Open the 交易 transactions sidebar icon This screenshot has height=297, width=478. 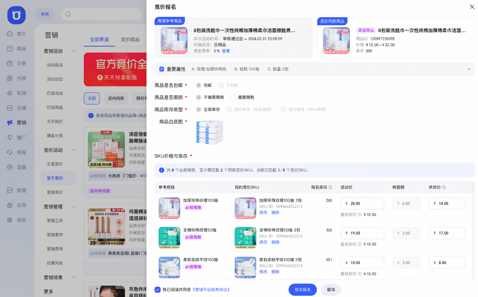click(x=10, y=64)
